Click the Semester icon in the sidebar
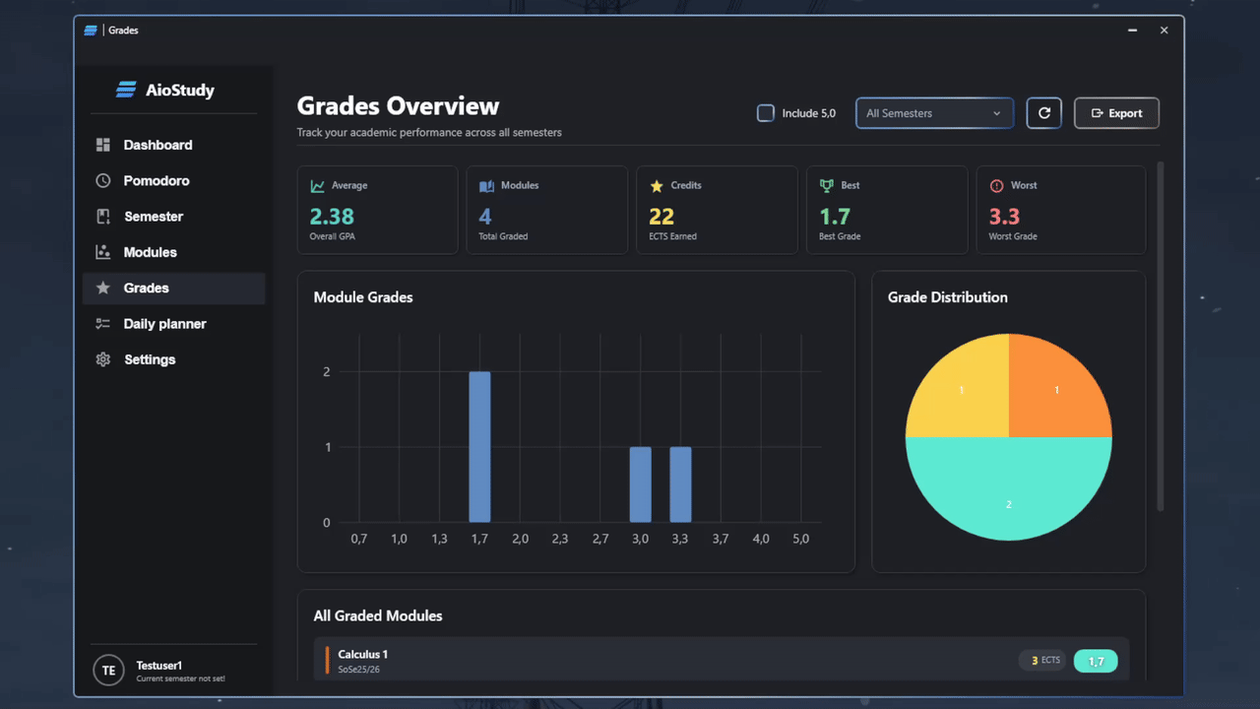This screenshot has width=1260, height=709. [102, 216]
